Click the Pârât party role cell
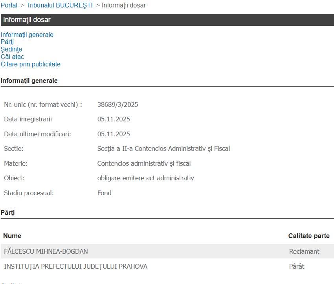 click(x=297, y=267)
